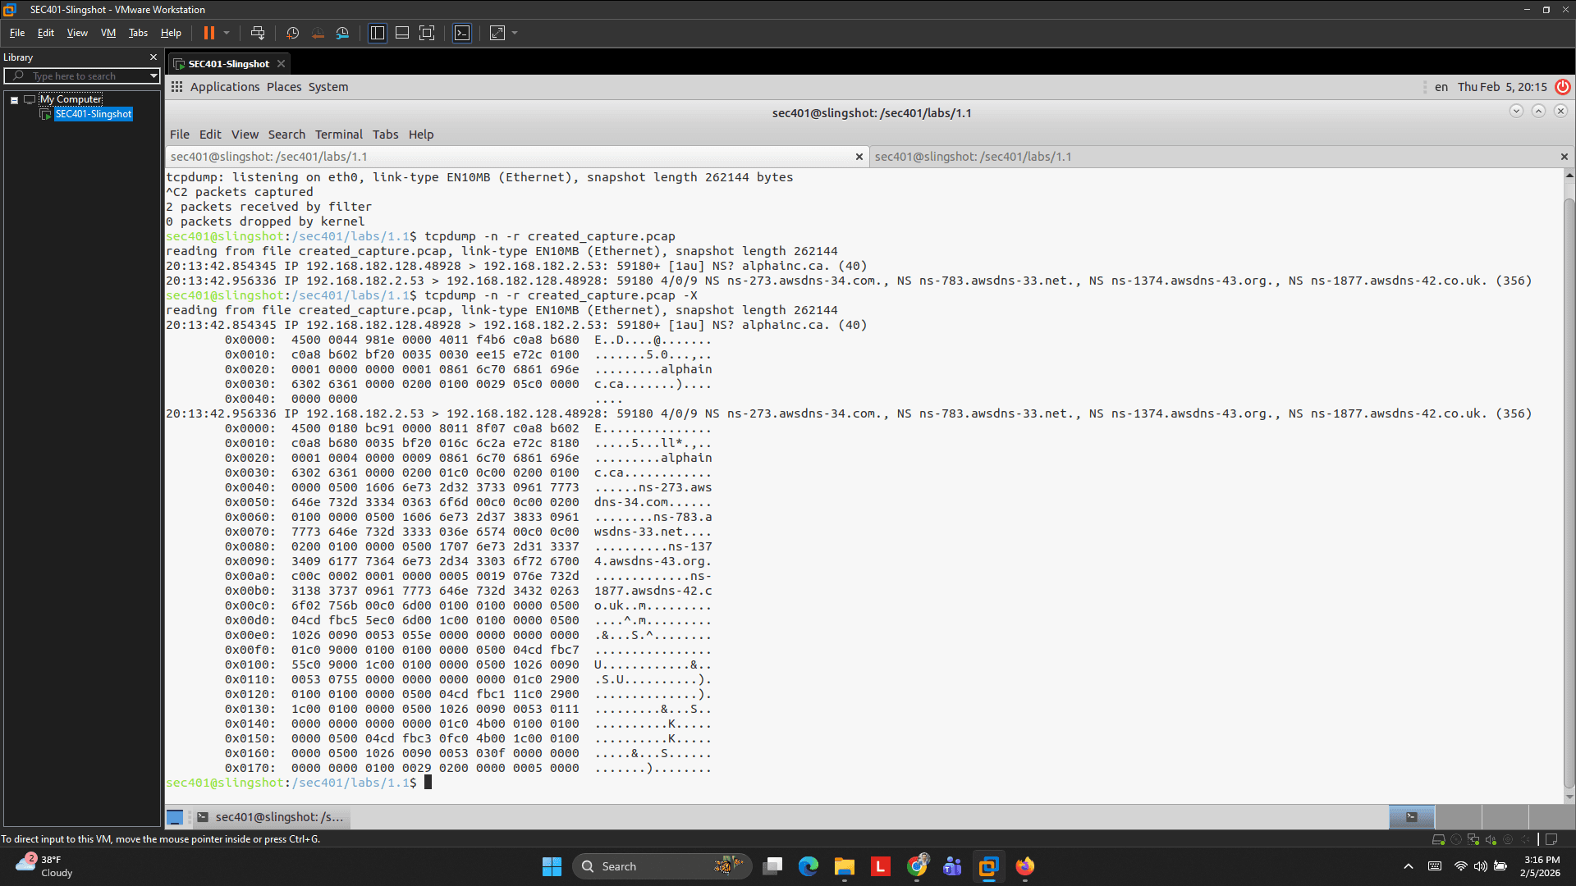Toggle the virtual machine console view
Image resolution: width=1576 pixels, height=886 pixels.
coord(461,33)
